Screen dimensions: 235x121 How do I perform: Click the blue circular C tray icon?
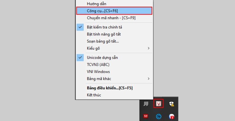click(158, 116)
